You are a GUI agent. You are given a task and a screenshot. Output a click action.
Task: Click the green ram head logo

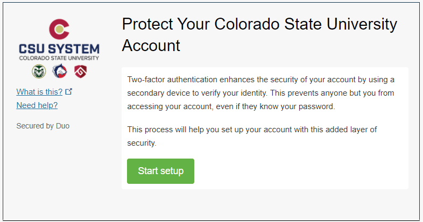[39, 70]
